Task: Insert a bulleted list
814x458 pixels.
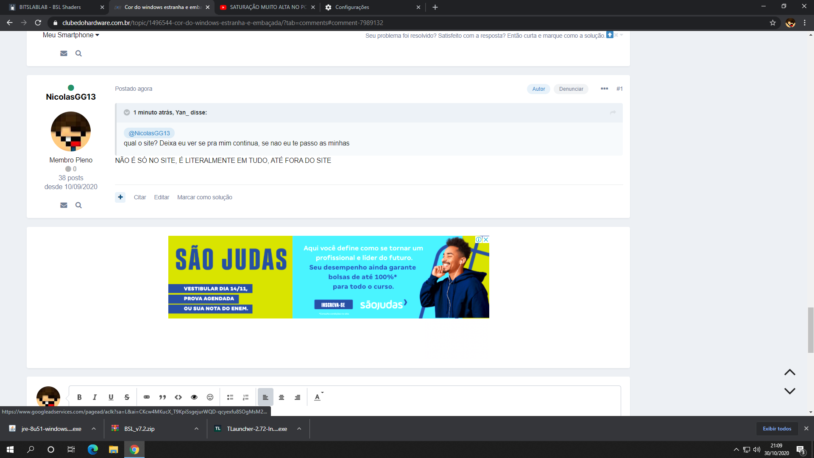Action: pos(230,397)
